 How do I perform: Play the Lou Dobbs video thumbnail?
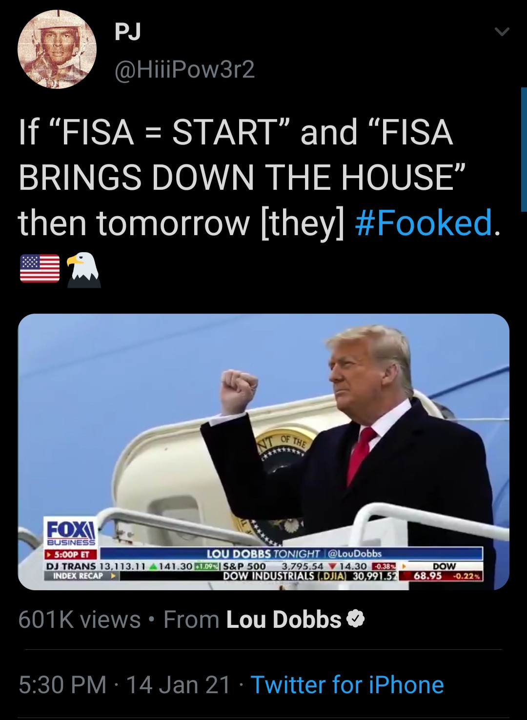[263, 452]
